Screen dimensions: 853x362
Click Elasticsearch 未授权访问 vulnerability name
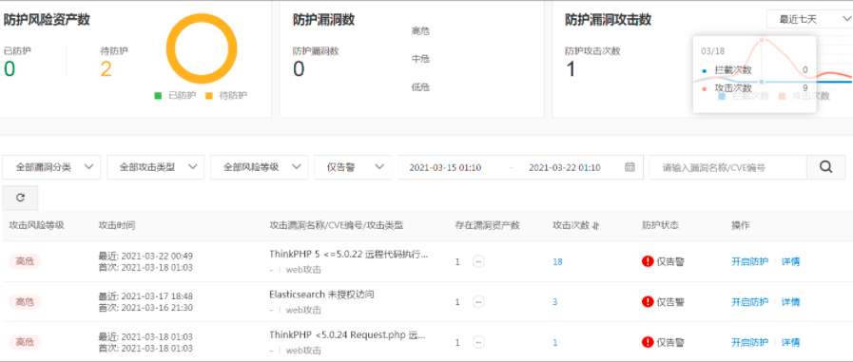click(322, 294)
